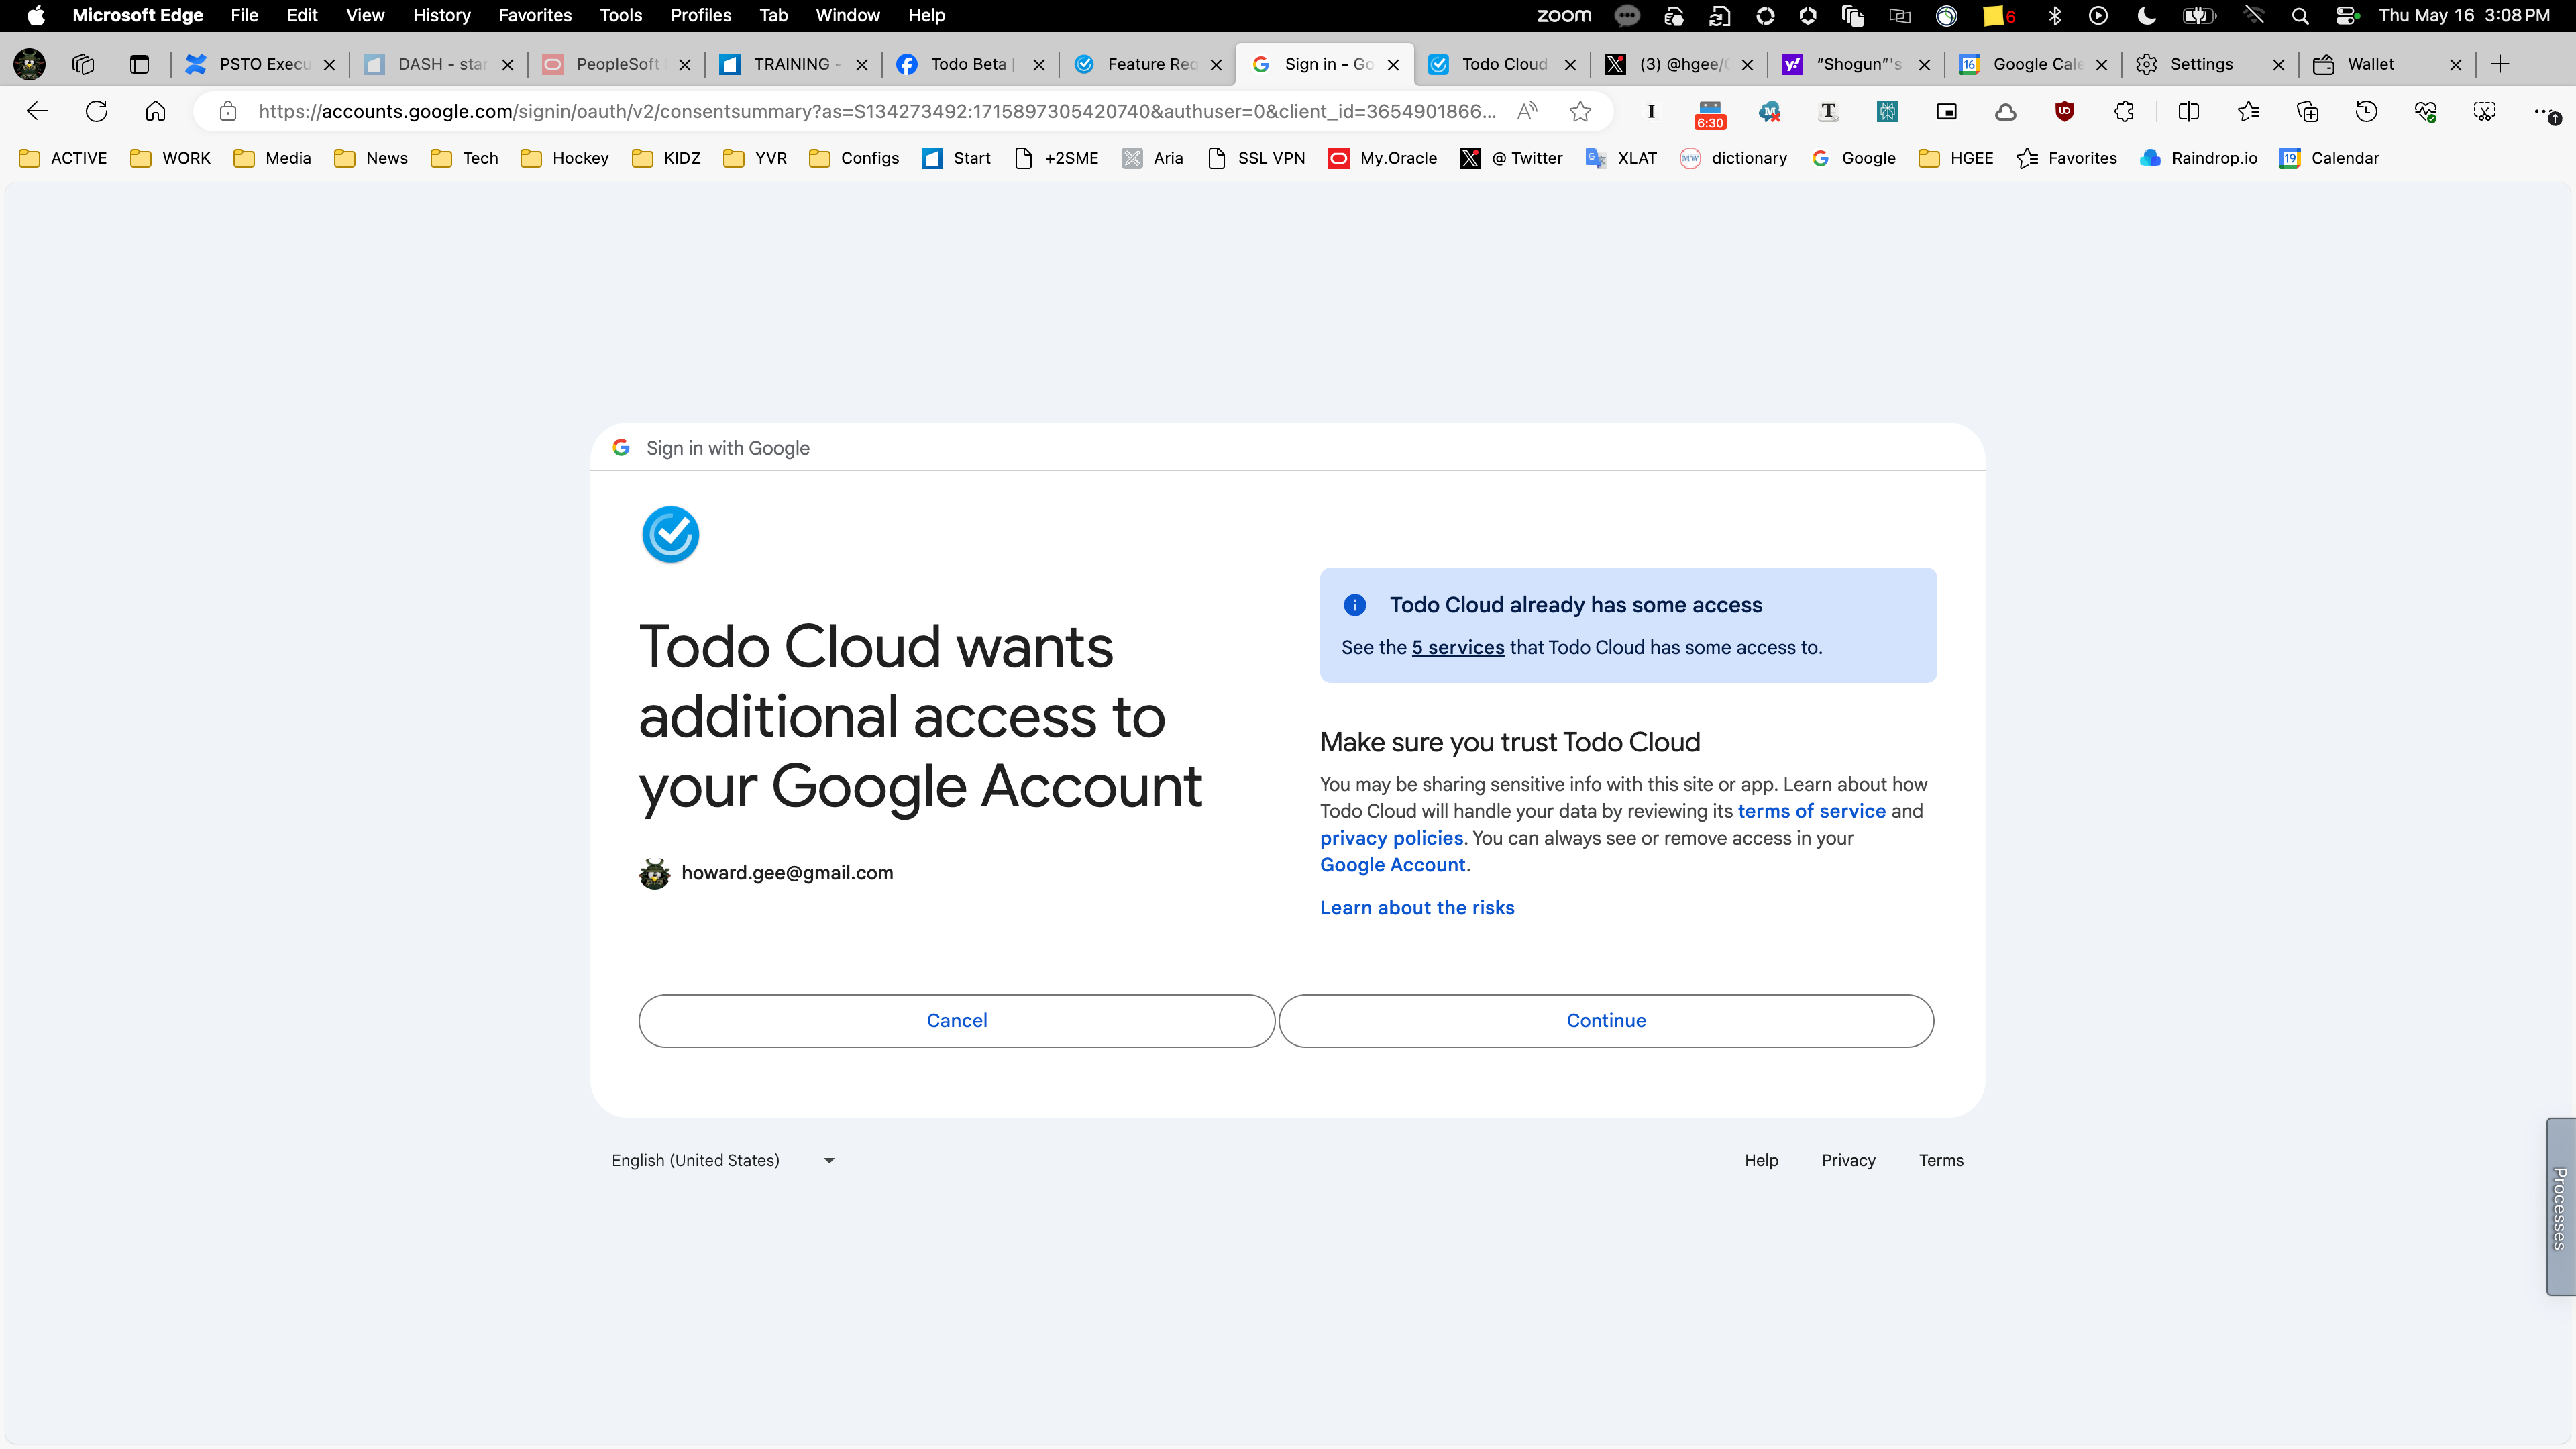Image resolution: width=2576 pixels, height=1449 pixels.
Task: Expand the English (United States) language dropdown
Action: [x=723, y=1160]
